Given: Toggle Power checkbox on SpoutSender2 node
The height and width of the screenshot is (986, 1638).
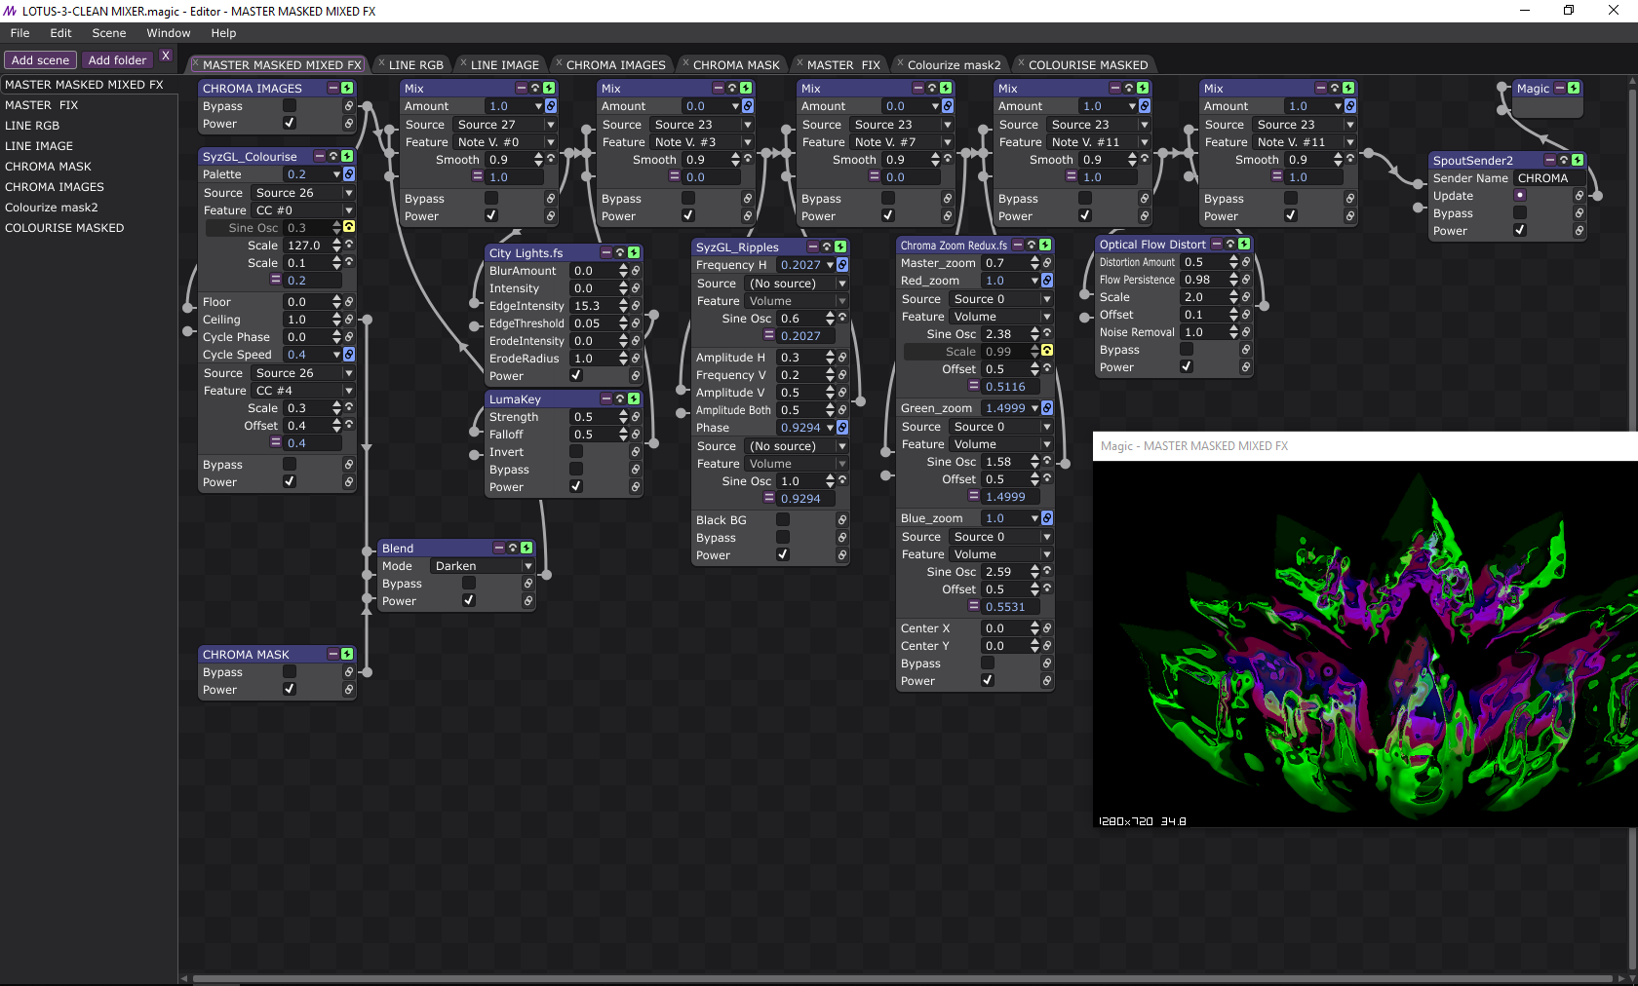Looking at the screenshot, I should click(x=1520, y=230).
